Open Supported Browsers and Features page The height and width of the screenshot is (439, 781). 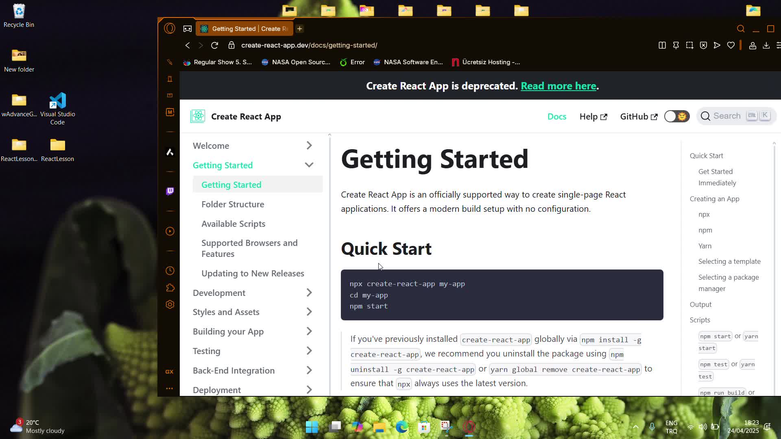pos(250,248)
